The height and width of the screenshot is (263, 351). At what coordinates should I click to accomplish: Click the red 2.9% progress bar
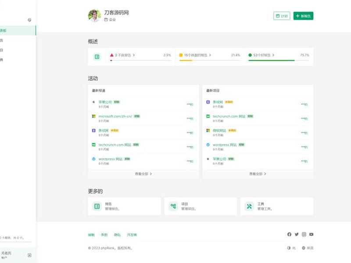point(140,60)
